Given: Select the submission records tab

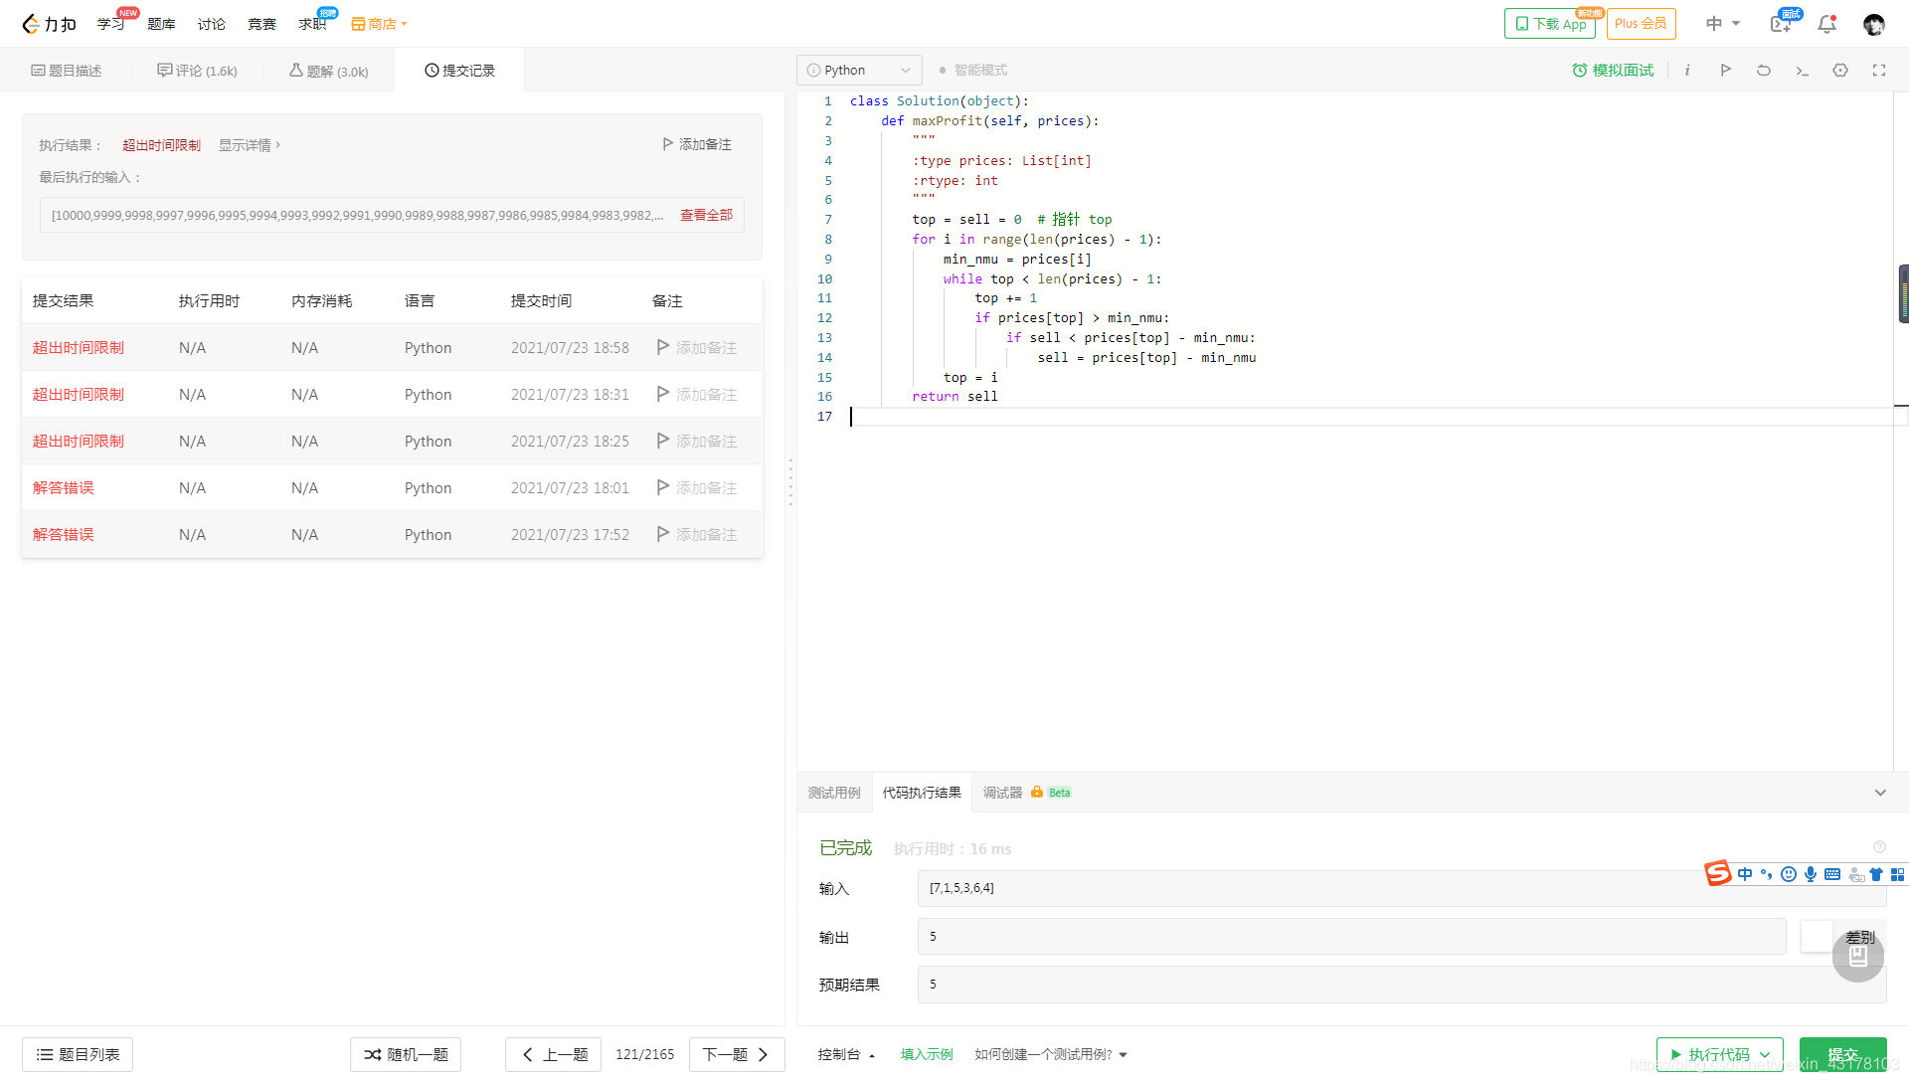Looking at the screenshot, I should (459, 71).
